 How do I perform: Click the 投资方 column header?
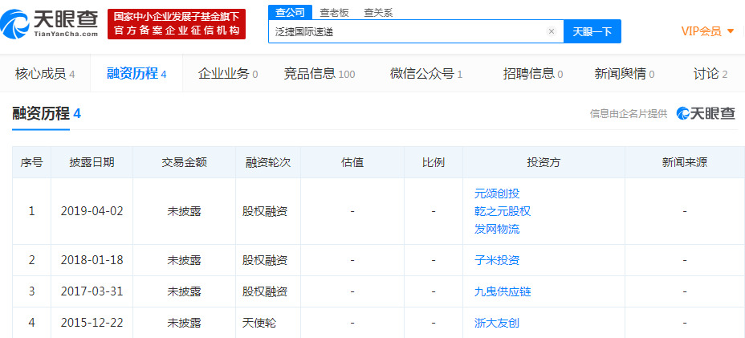tap(543, 162)
